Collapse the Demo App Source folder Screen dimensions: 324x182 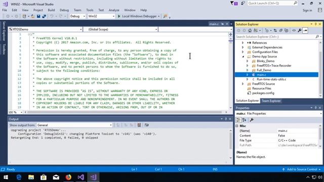point(243,57)
